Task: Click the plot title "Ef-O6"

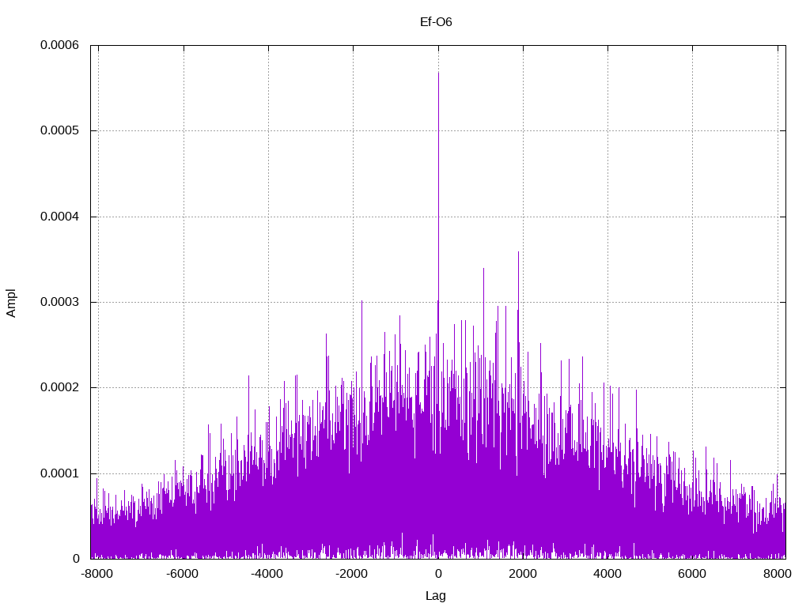Action: 436,21
